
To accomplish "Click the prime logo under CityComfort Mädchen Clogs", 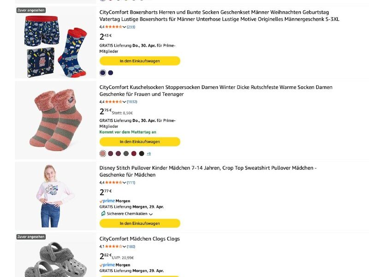I will point(107,265).
